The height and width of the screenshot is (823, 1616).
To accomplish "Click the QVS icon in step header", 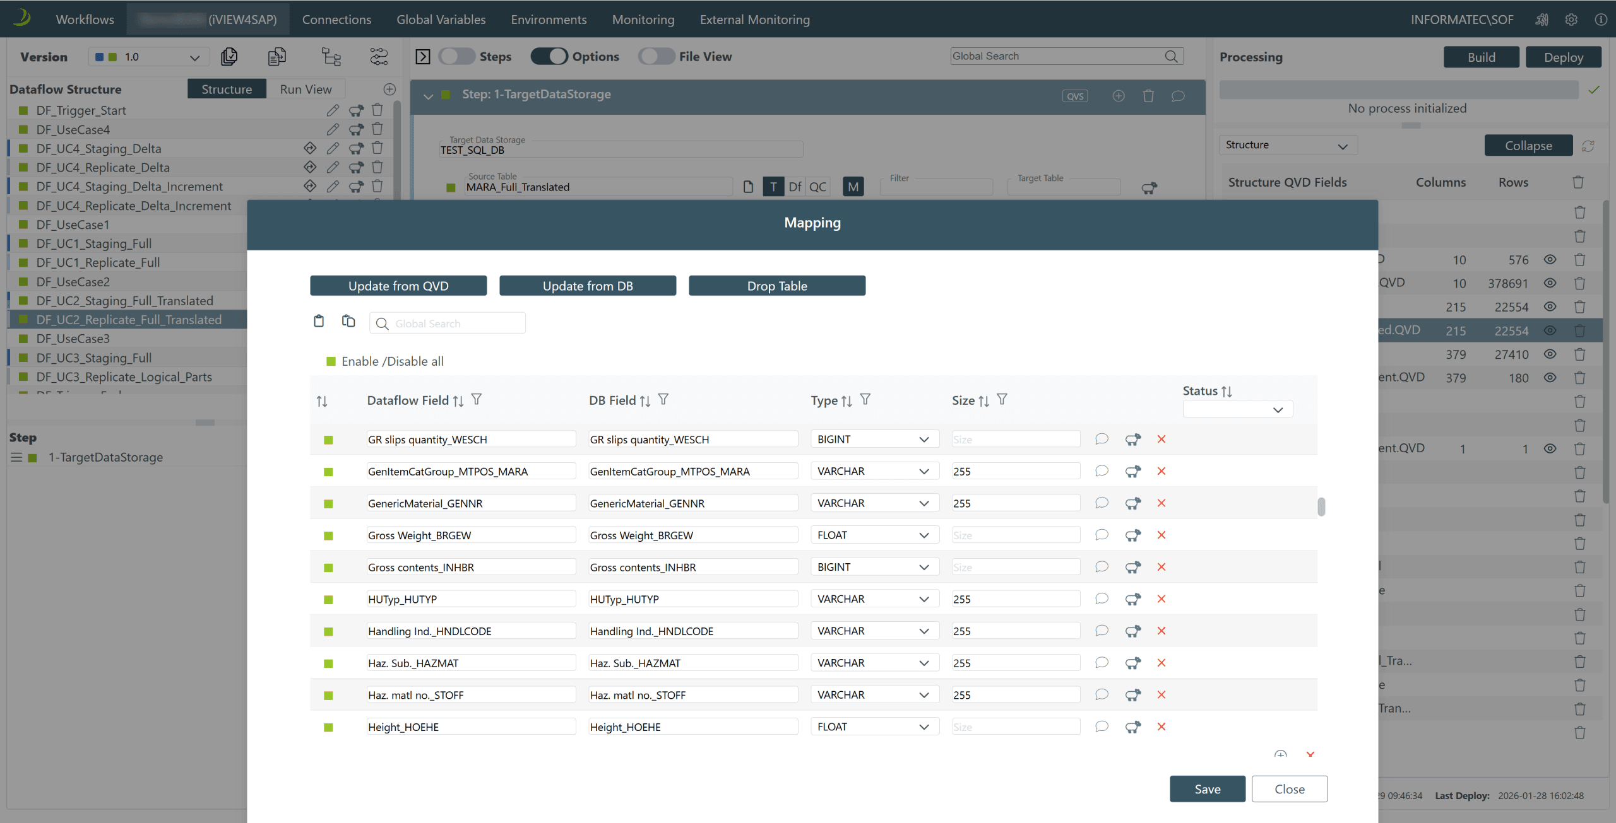I will pyautogui.click(x=1074, y=96).
